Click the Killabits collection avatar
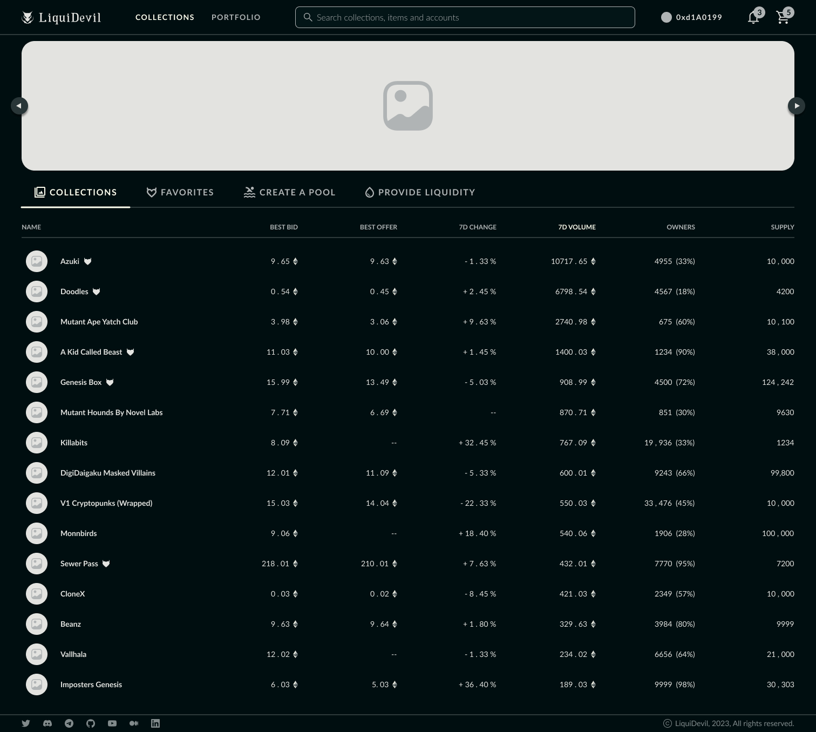Screen dimensions: 816x732 (x=37, y=443)
